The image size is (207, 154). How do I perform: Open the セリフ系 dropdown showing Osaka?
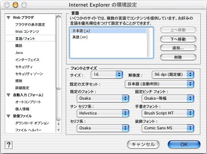coord(103,128)
